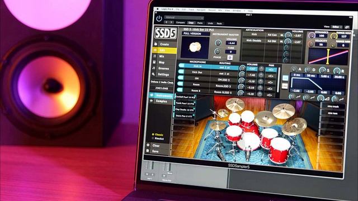
Task: Adjust the Instrument Master volume knob
Action: pos(218,42)
